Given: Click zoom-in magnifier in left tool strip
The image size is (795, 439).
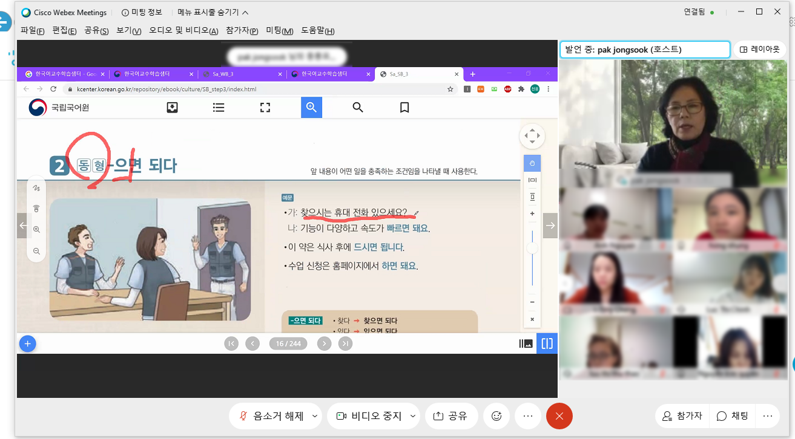Looking at the screenshot, I should point(36,230).
